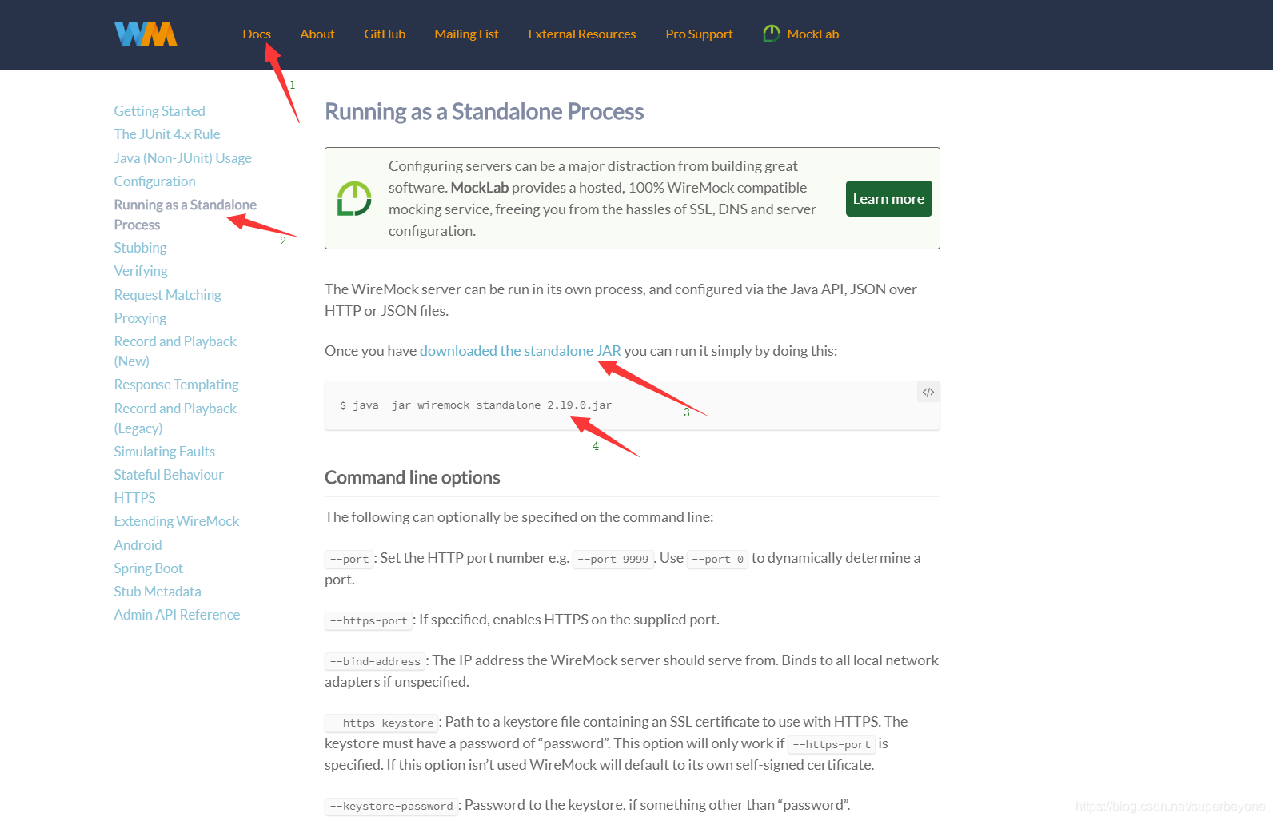This screenshot has width=1273, height=821.
Task: Follow the downloaded the standalone JAR link
Action: (521, 351)
